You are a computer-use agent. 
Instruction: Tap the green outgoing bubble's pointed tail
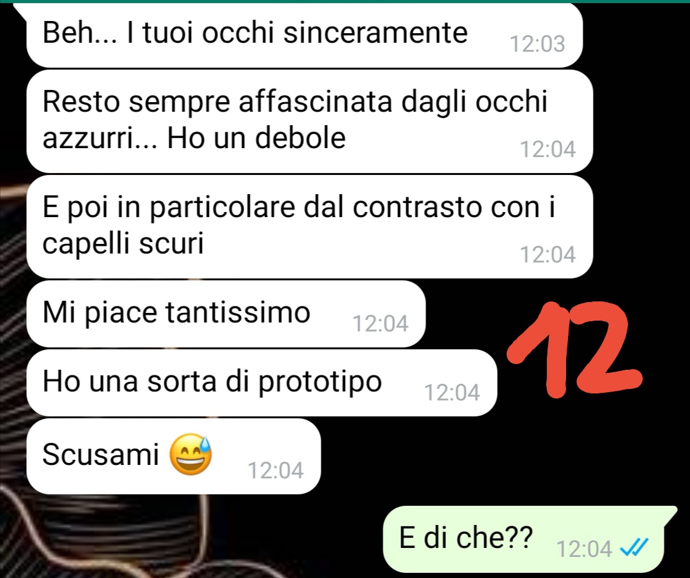pyautogui.click(x=670, y=512)
